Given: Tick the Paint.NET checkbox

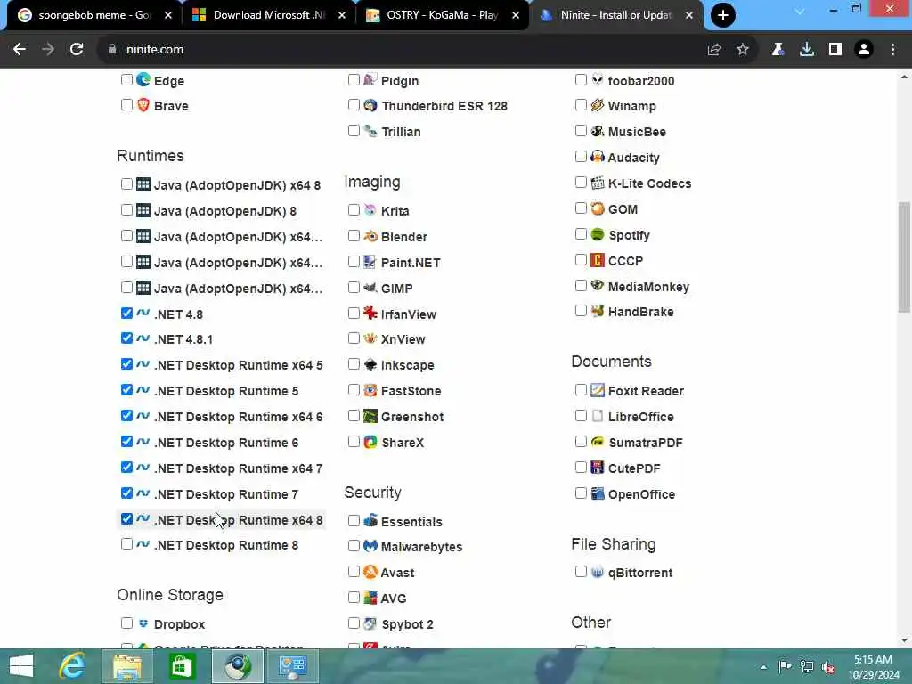Looking at the screenshot, I should pyautogui.click(x=354, y=262).
